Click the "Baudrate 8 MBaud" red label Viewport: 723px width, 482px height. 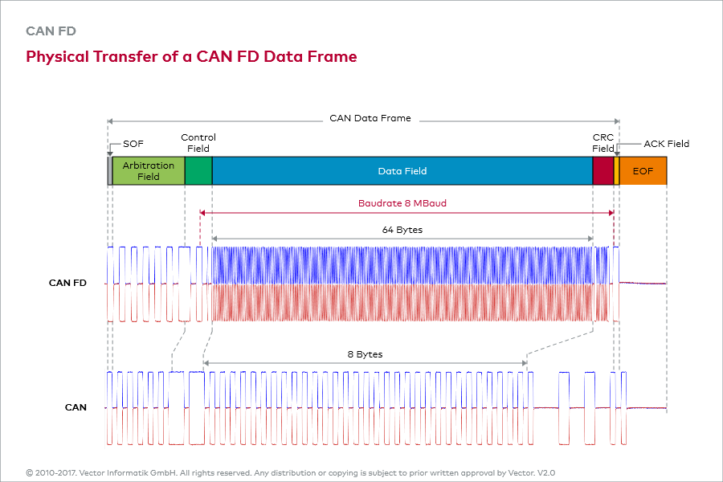[x=402, y=203]
